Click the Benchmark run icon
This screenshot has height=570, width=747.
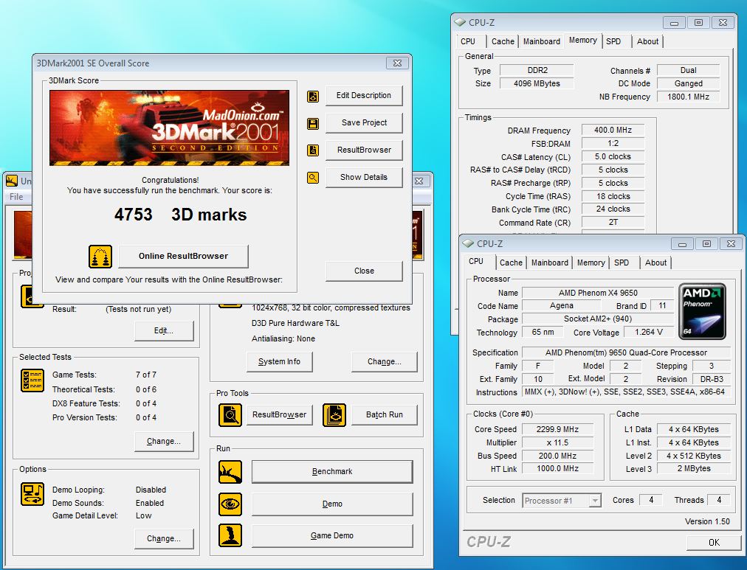coord(230,472)
